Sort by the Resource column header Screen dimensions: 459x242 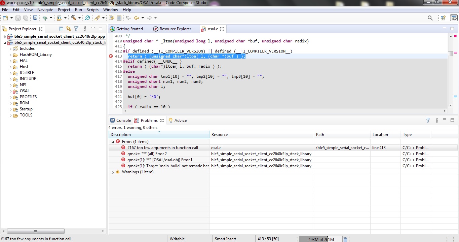(x=261, y=135)
